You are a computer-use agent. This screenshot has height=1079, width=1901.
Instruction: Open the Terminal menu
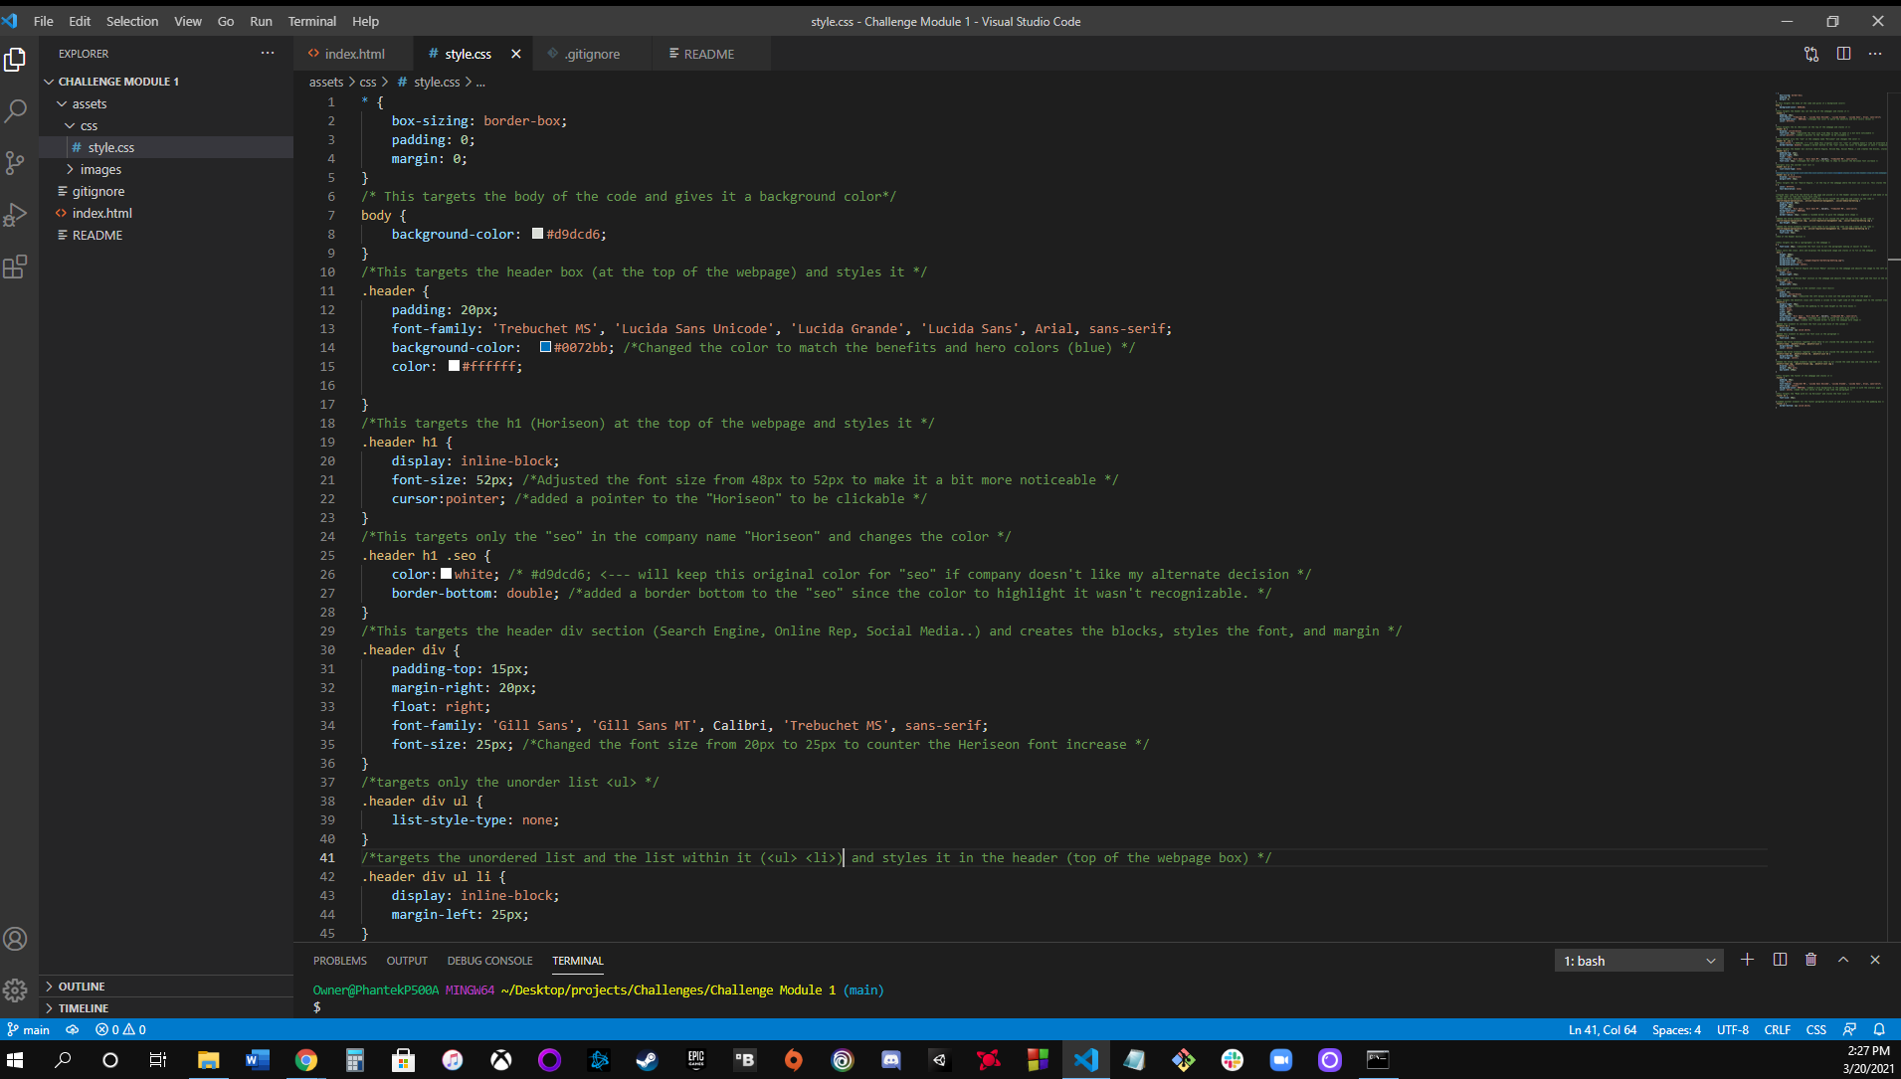point(311,21)
